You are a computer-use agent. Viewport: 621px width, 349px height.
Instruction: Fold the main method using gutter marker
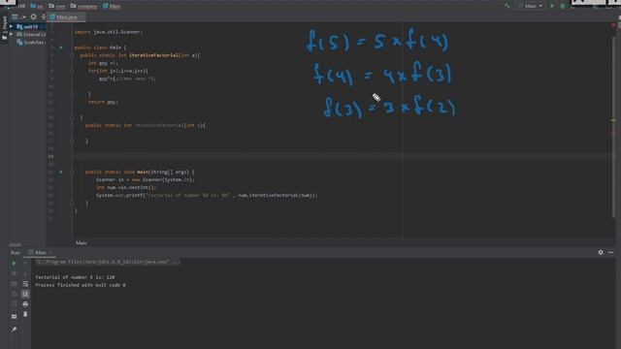click(x=73, y=173)
